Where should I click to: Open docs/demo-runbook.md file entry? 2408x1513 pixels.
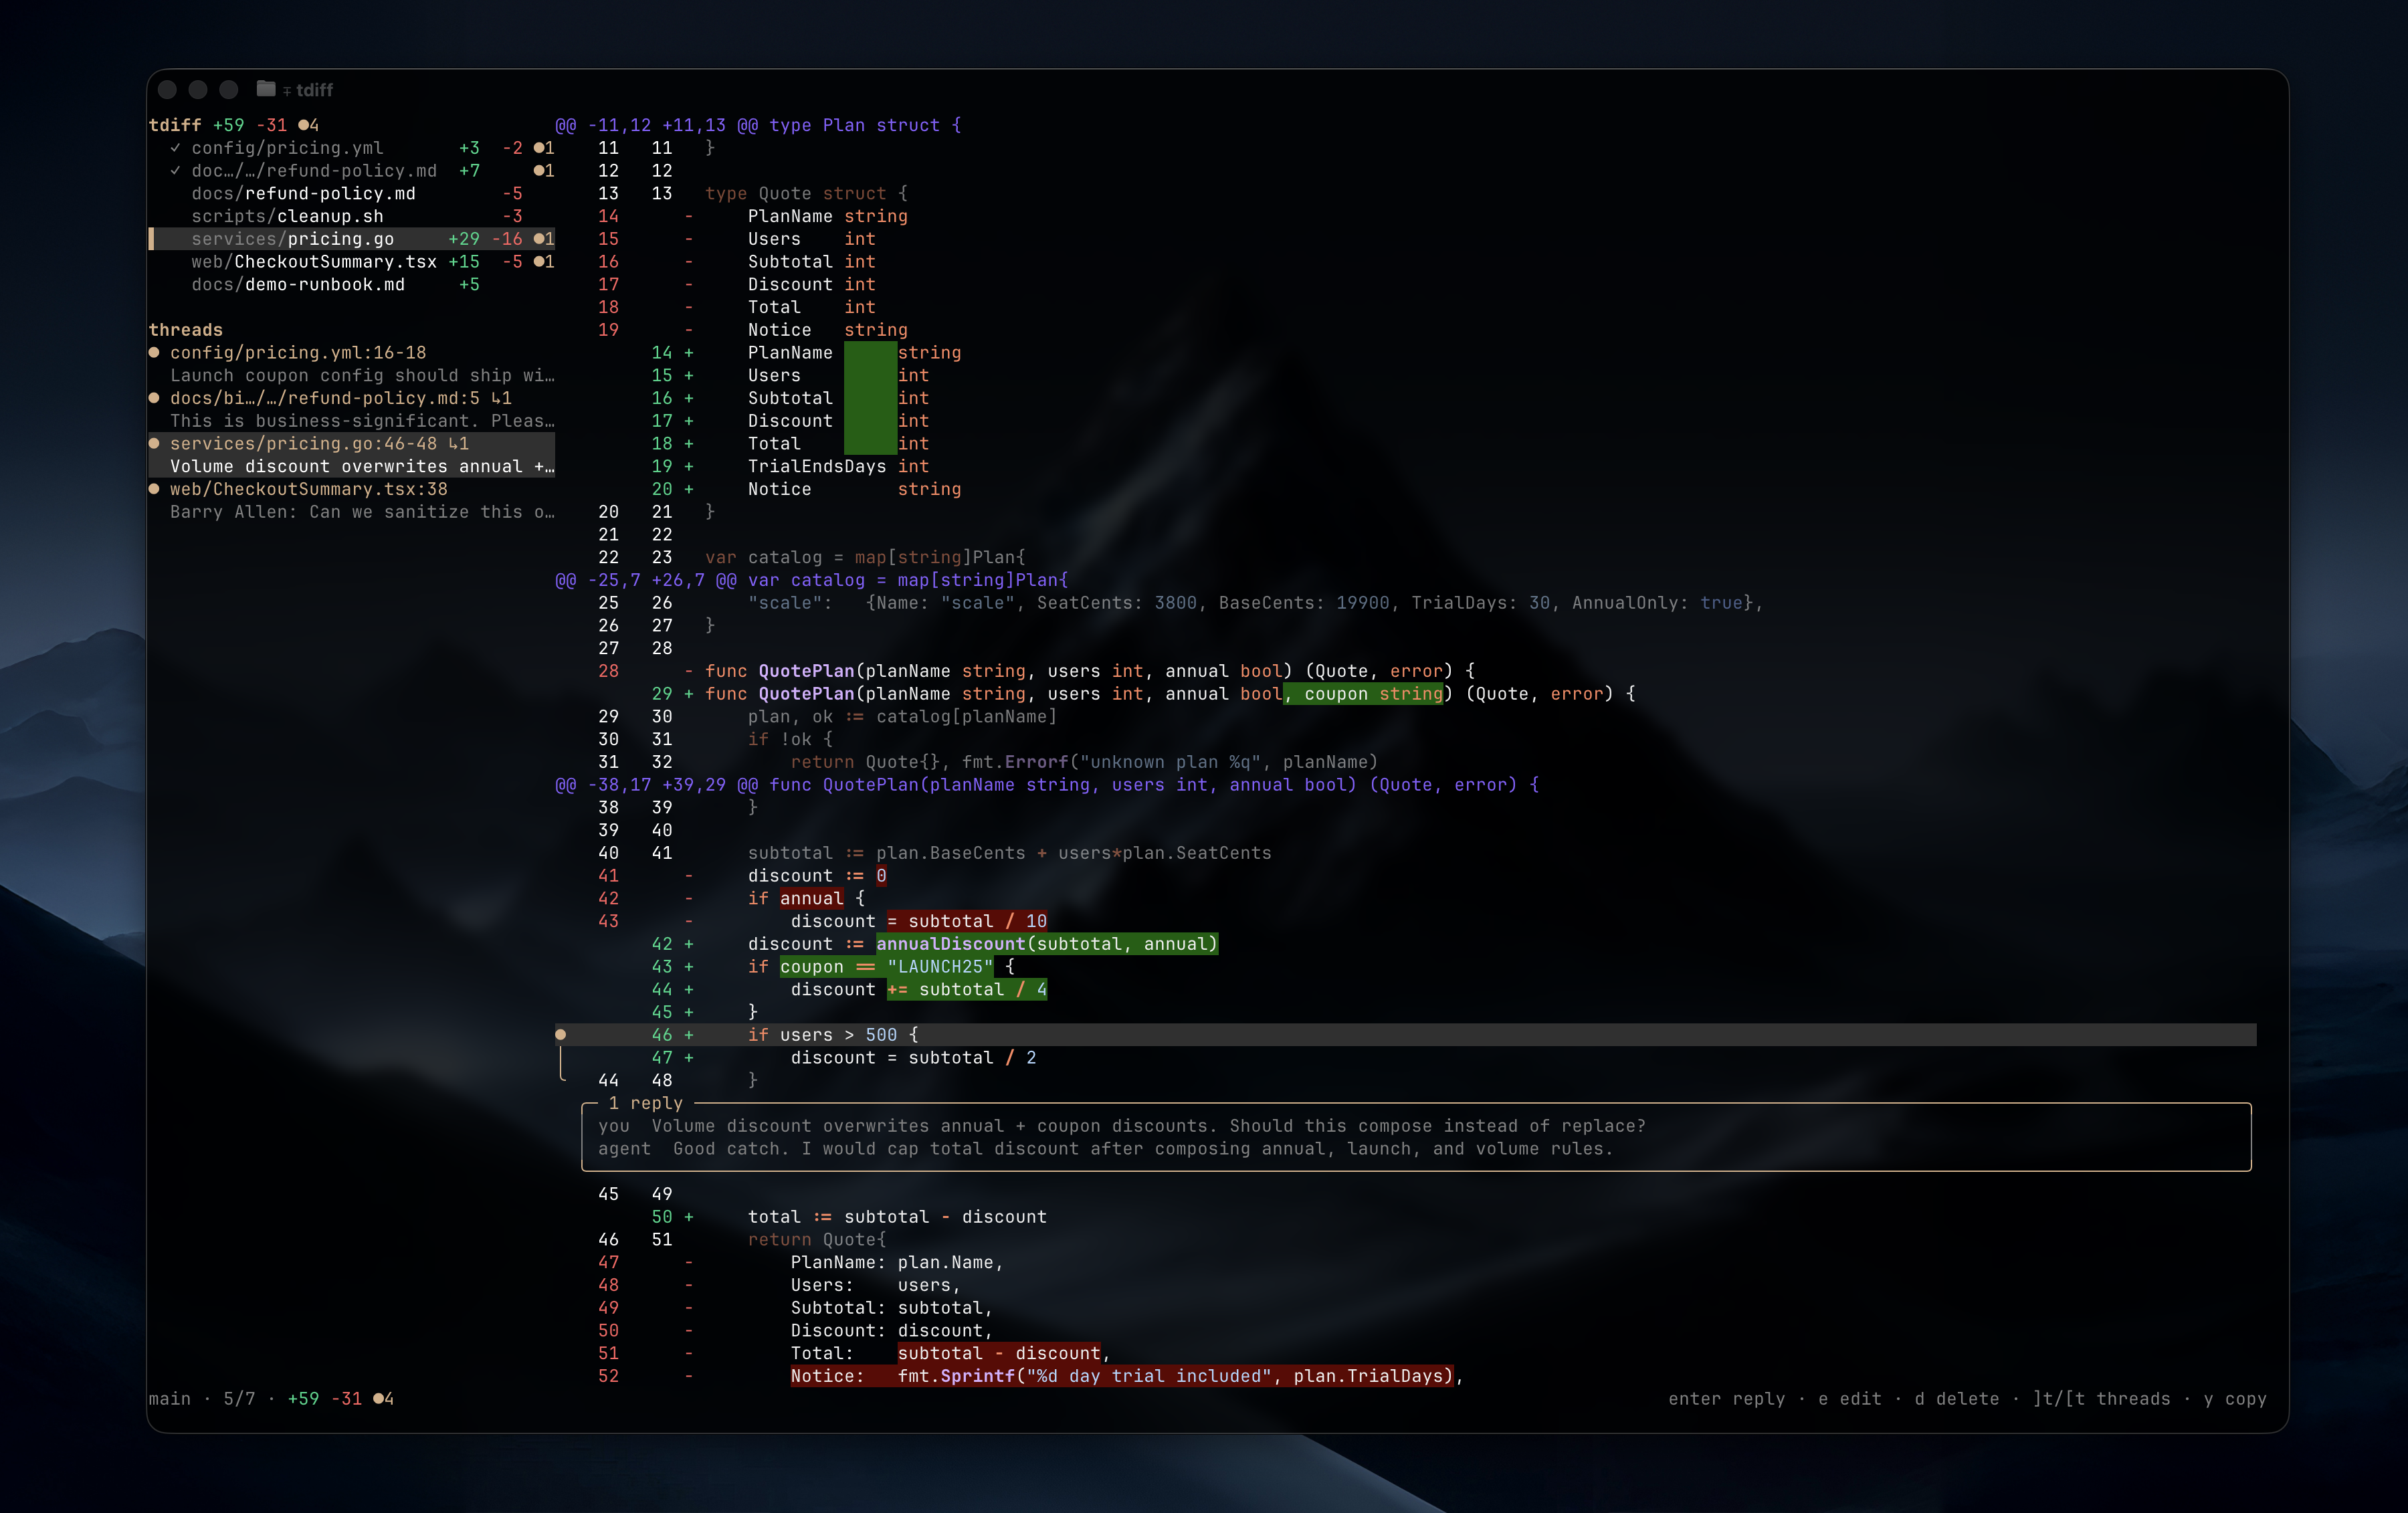[x=298, y=285]
